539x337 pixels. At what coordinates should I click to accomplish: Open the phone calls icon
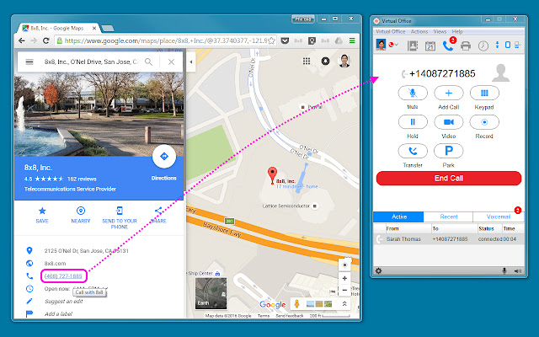pos(448,45)
